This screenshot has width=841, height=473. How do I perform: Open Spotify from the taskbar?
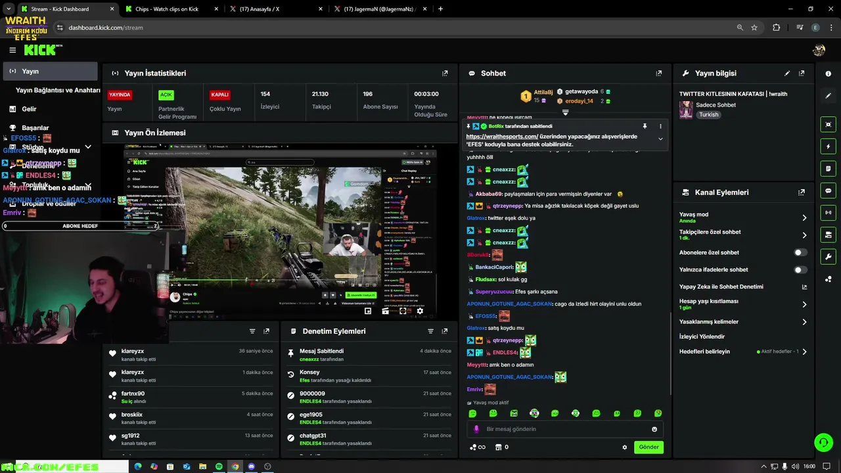pyautogui.click(x=219, y=466)
